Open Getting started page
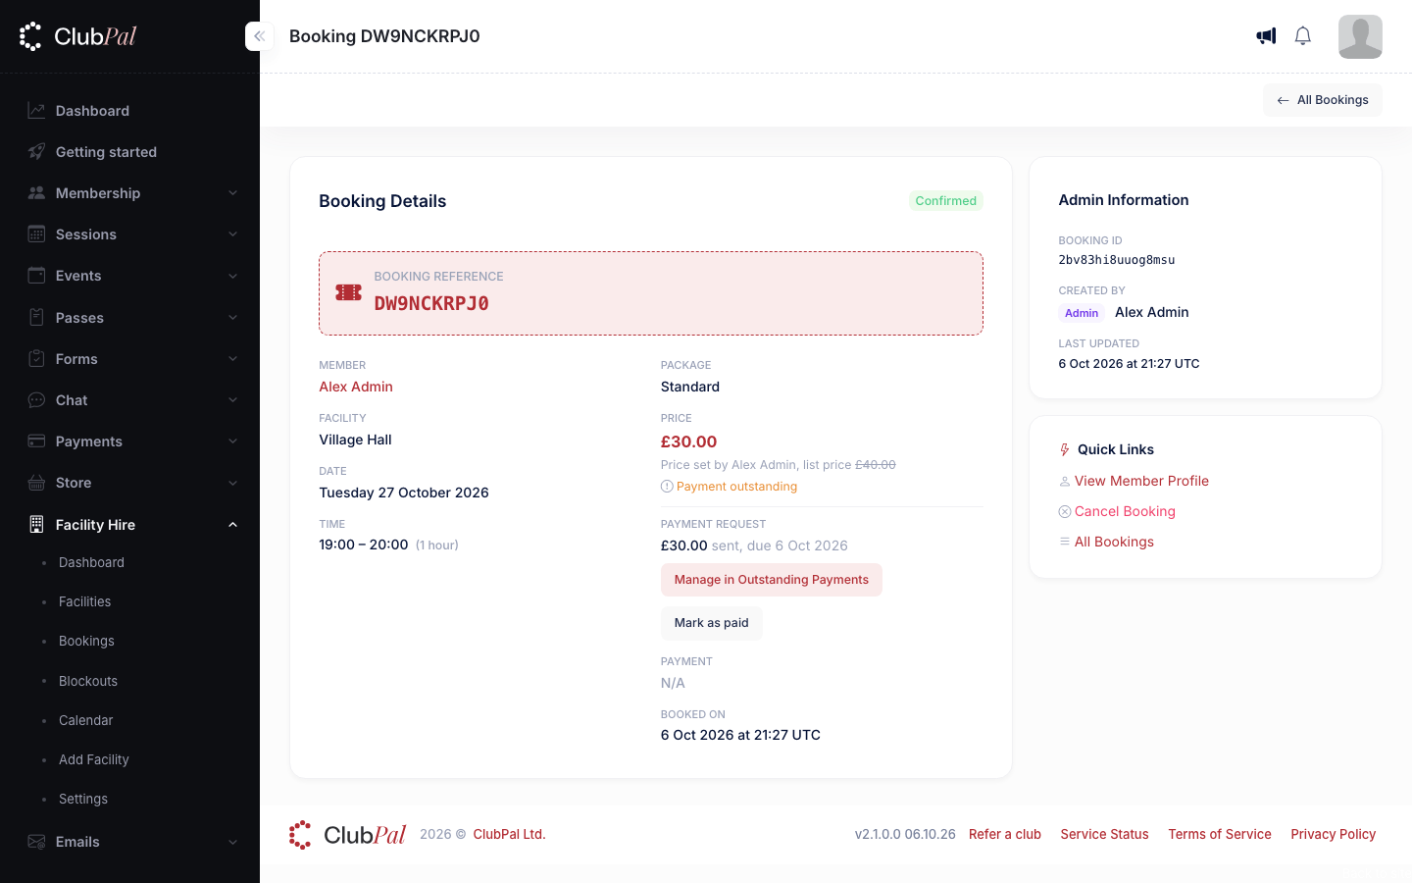The height and width of the screenshot is (883, 1412). coord(106,152)
